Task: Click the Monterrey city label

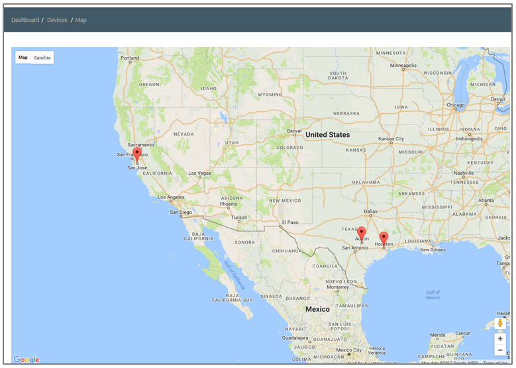Action: coord(337,287)
